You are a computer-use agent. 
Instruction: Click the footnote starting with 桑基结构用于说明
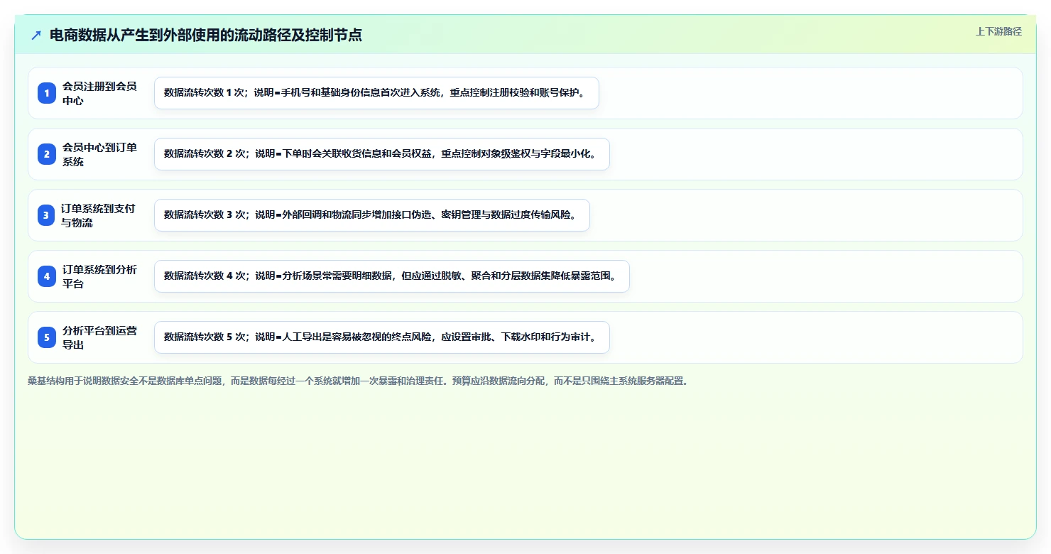[x=358, y=381]
